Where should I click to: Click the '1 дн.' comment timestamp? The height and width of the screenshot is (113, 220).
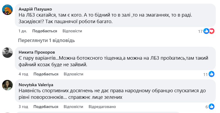click(23, 31)
